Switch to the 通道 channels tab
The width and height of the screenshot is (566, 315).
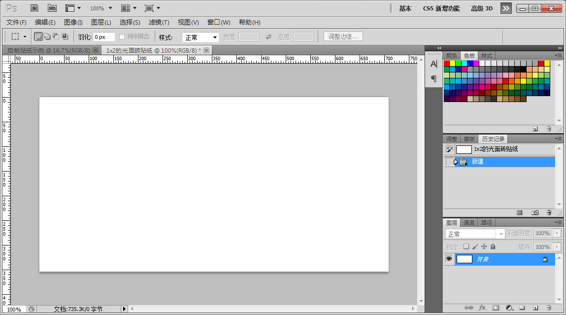coord(469,223)
